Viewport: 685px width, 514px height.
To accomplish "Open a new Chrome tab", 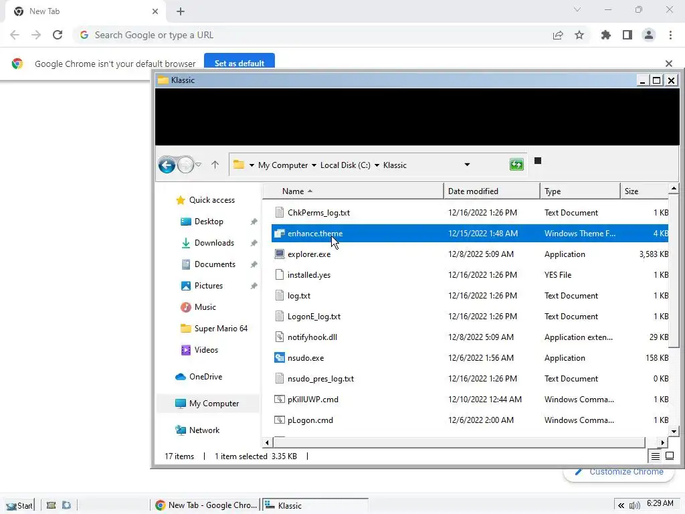I will tap(181, 11).
